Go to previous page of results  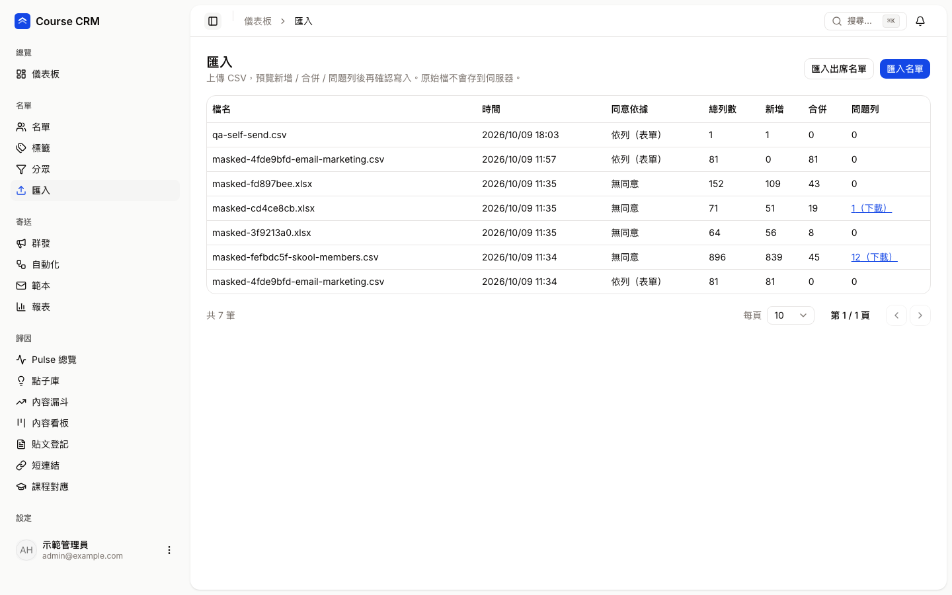(896, 315)
